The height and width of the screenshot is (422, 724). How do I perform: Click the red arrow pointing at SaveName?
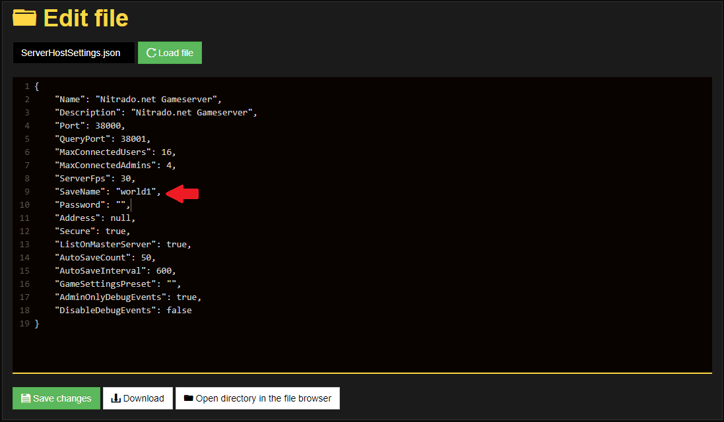[x=183, y=193]
